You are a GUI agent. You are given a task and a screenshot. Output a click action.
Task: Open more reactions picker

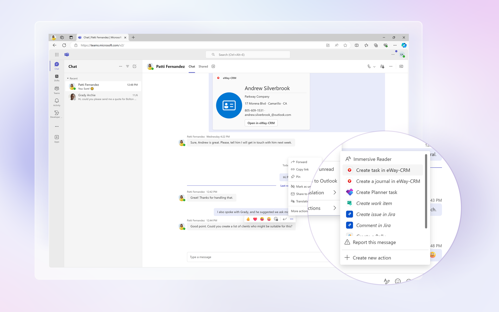276,219
